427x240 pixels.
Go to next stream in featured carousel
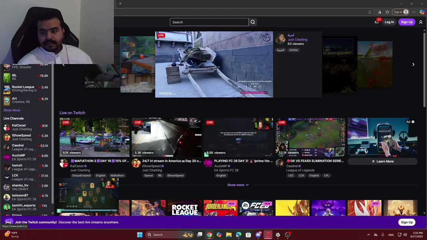point(413,64)
